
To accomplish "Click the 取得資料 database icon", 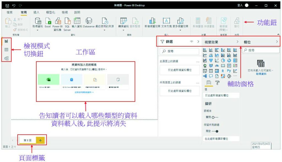I will pos(38,21).
